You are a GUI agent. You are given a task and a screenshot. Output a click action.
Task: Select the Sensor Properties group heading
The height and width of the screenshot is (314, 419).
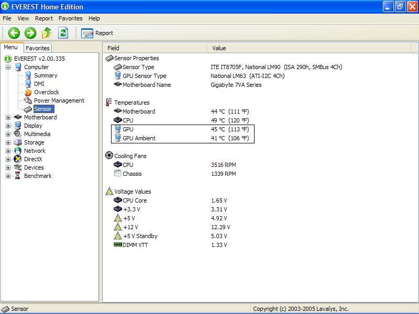coord(137,58)
